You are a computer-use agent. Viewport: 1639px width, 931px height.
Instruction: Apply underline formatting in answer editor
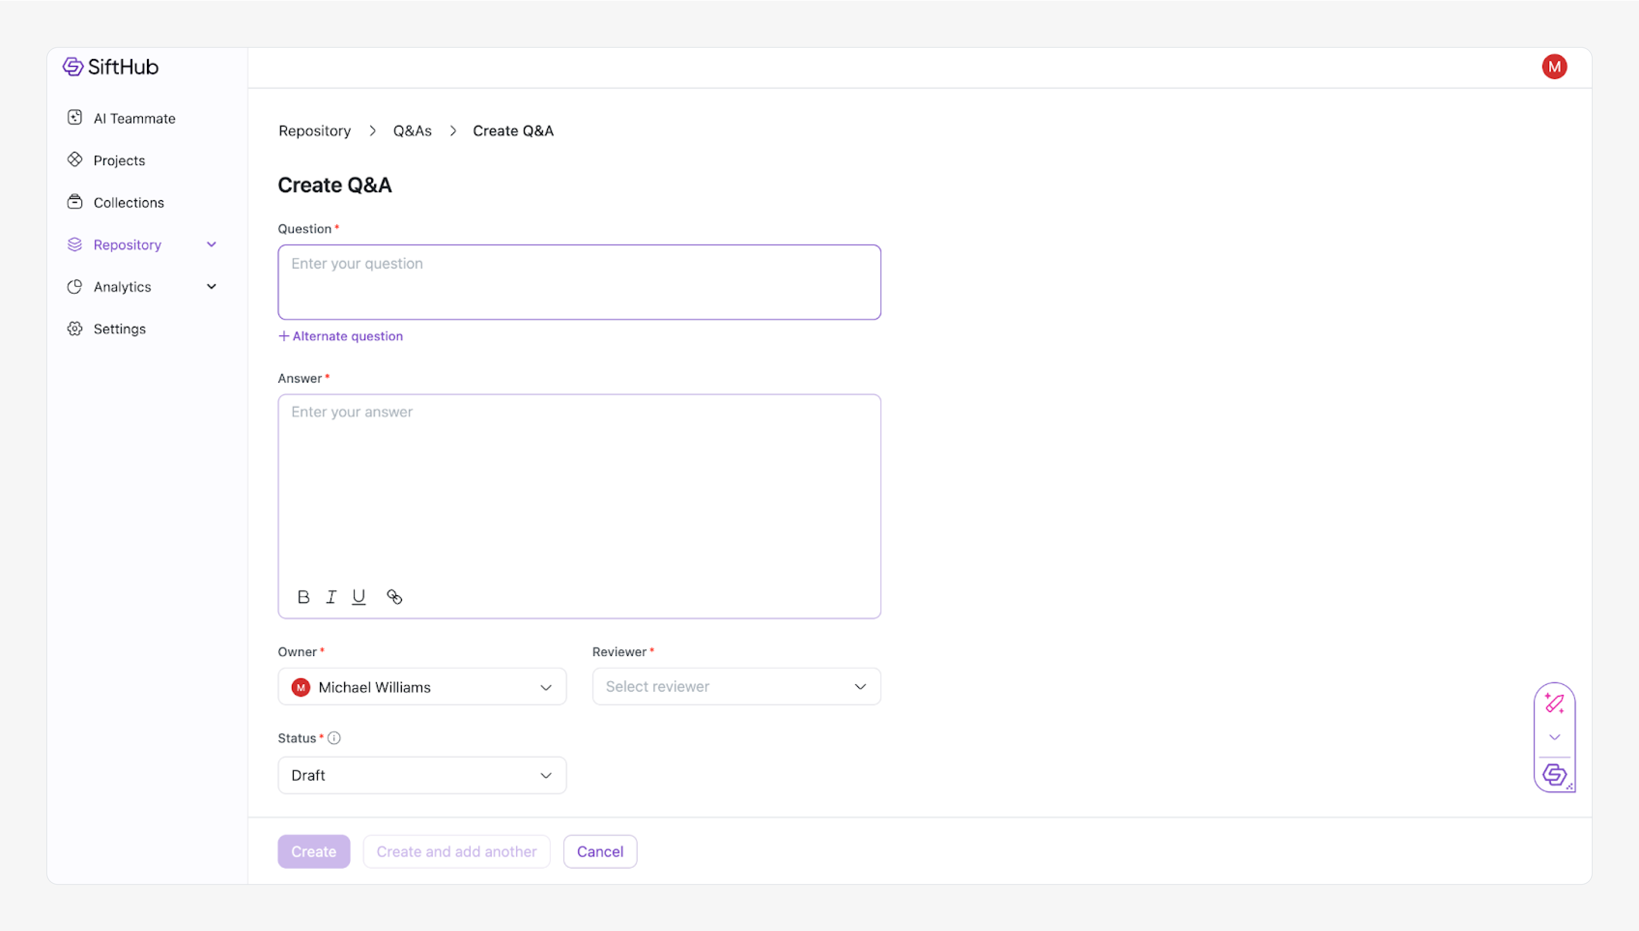[359, 597]
